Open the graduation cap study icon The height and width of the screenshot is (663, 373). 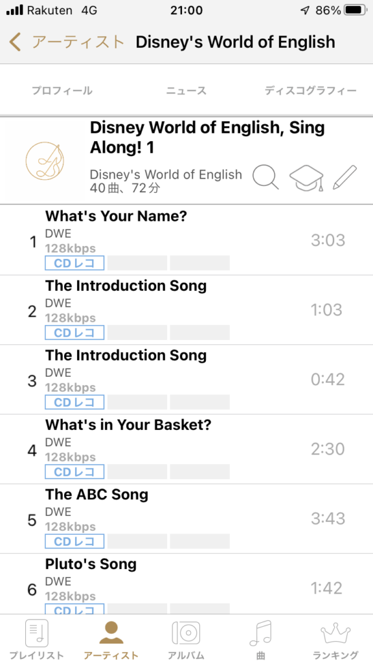click(306, 178)
